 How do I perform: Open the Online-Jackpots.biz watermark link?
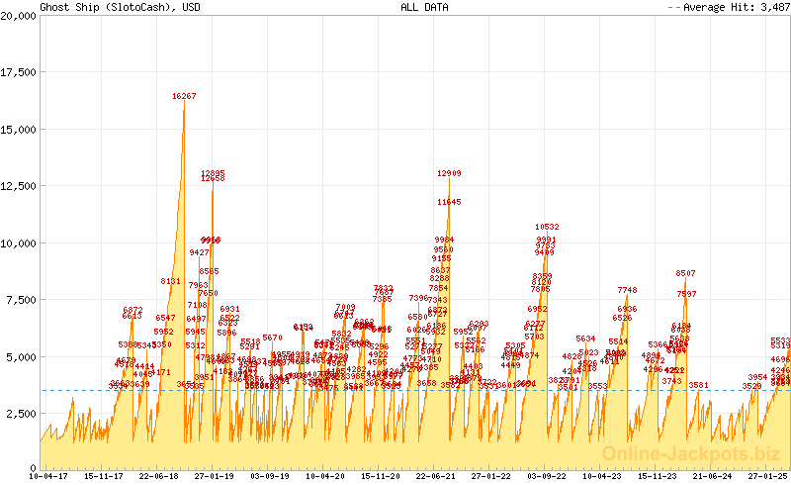coord(692,453)
